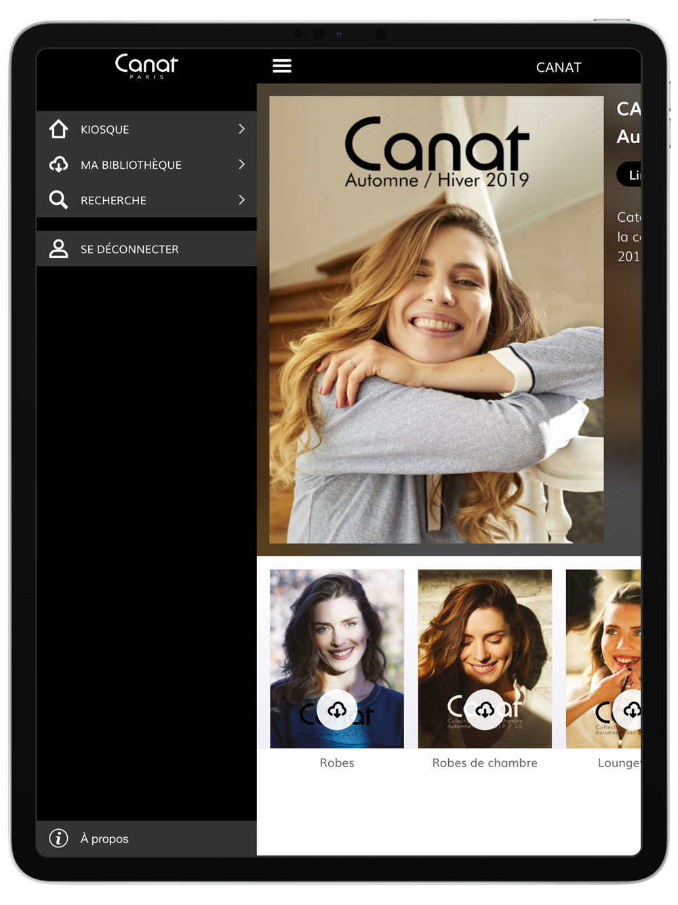Download the Loungewear catalogue via cloud icon
This screenshot has width=678, height=905.
pos(628,710)
